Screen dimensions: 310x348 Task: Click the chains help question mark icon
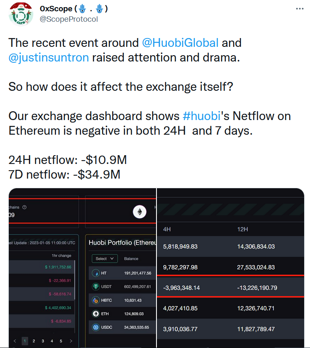pyautogui.click(x=24, y=207)
